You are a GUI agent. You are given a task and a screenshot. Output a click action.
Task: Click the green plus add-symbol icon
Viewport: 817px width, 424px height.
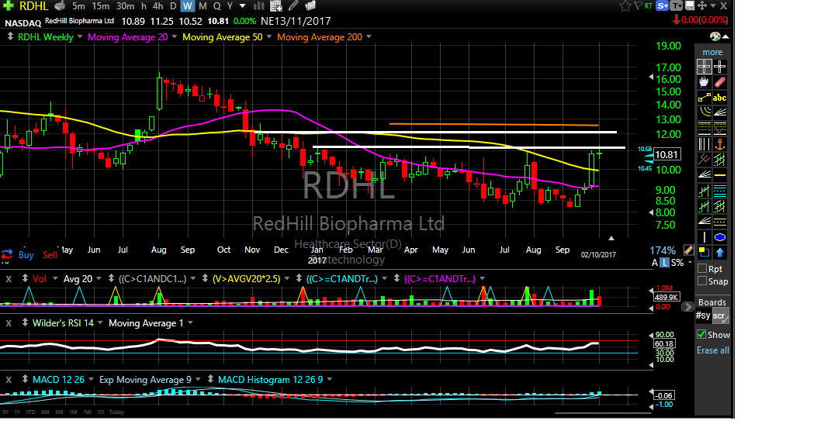pyautogui.click(x=9, y=5)
